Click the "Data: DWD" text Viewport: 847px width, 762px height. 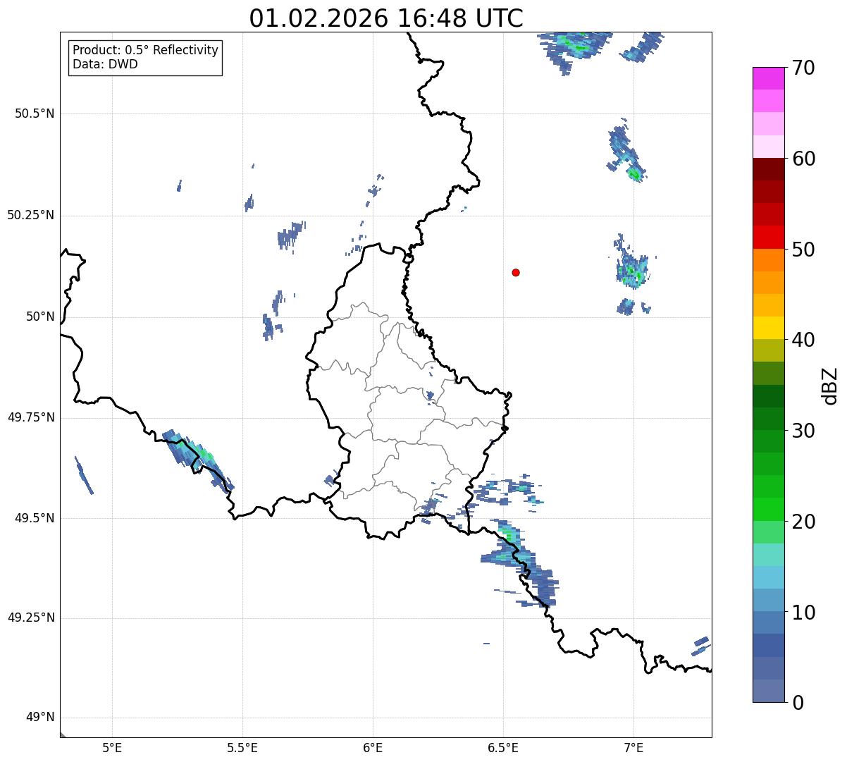tap(105, 65)
